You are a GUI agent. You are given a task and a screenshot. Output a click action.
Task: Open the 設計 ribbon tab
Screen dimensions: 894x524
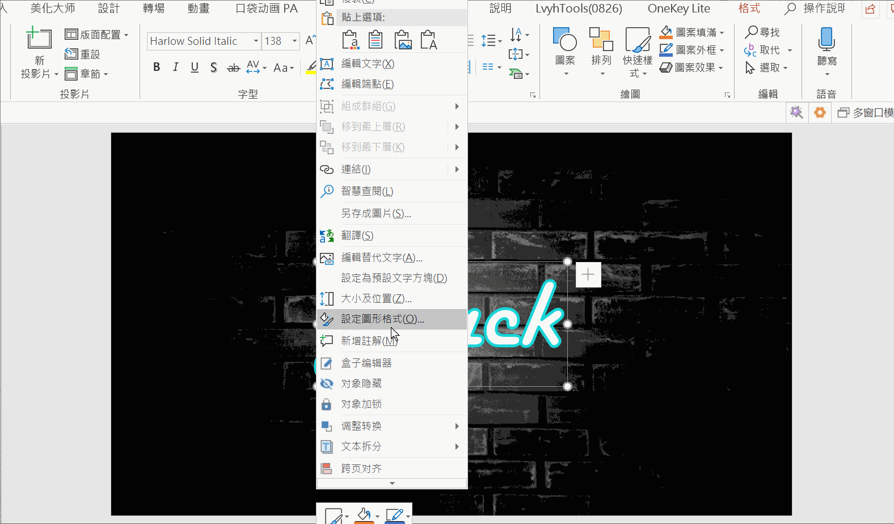click(x=109, y=9)
